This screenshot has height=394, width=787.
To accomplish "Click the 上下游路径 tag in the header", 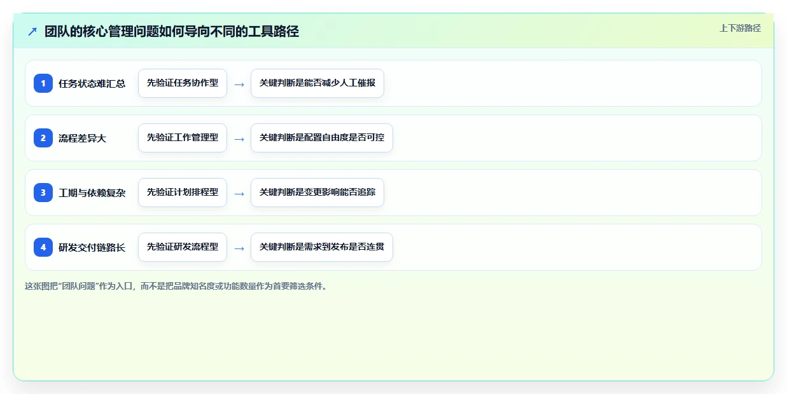I will 740,29.
